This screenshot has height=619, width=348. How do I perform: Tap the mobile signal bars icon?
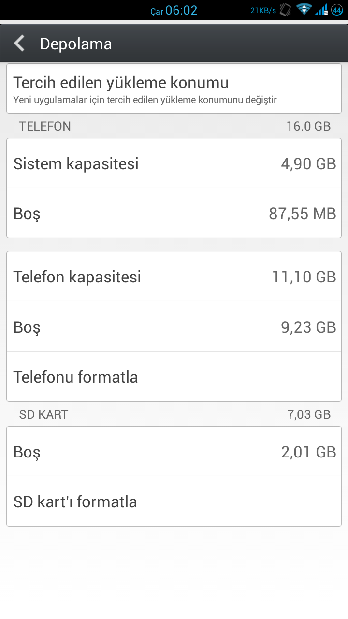click(321, 10)
